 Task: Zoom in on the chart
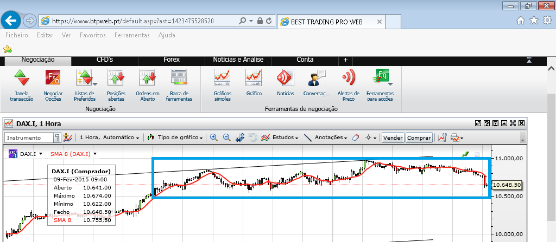point(213,138)
